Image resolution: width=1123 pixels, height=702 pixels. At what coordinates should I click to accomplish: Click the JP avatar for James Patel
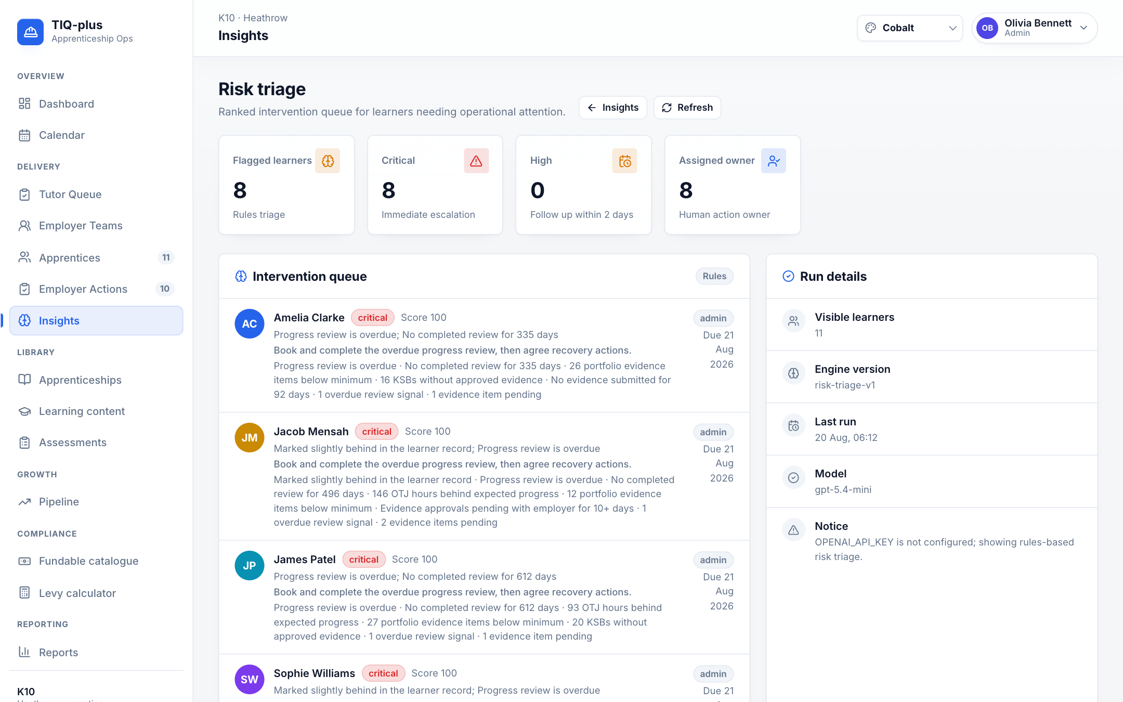click(x=250, y=565)
